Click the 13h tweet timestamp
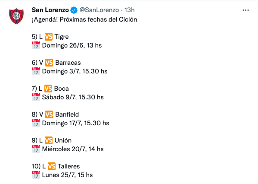This screenshot has width=258, height=184. pos(130,10)
